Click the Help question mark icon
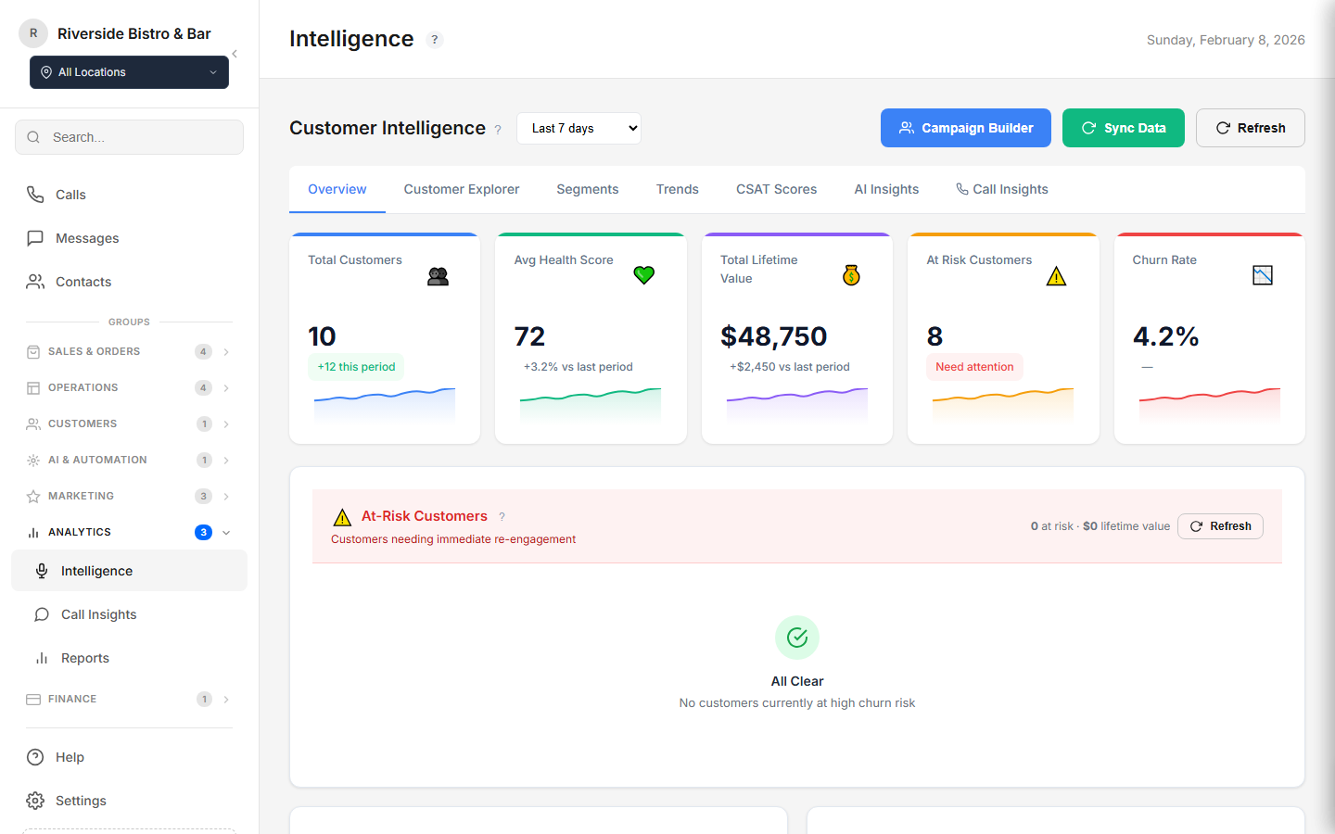The width and height of the screenshot is (1335, 834). (35, 757)
